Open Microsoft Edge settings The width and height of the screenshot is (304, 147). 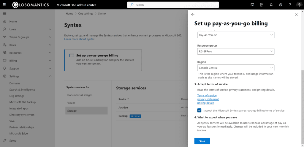tap(18, 133)
